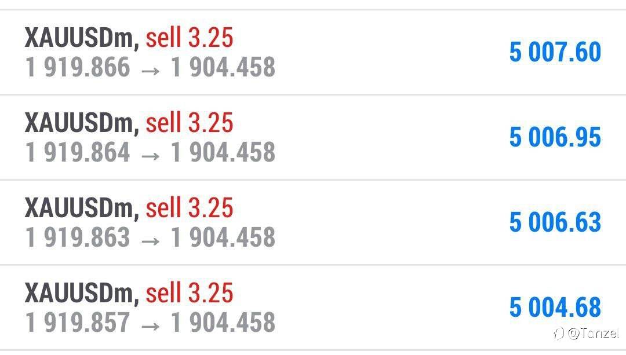Click open price 1 919.864
The image size is (626, 355).
pos(78,152)
